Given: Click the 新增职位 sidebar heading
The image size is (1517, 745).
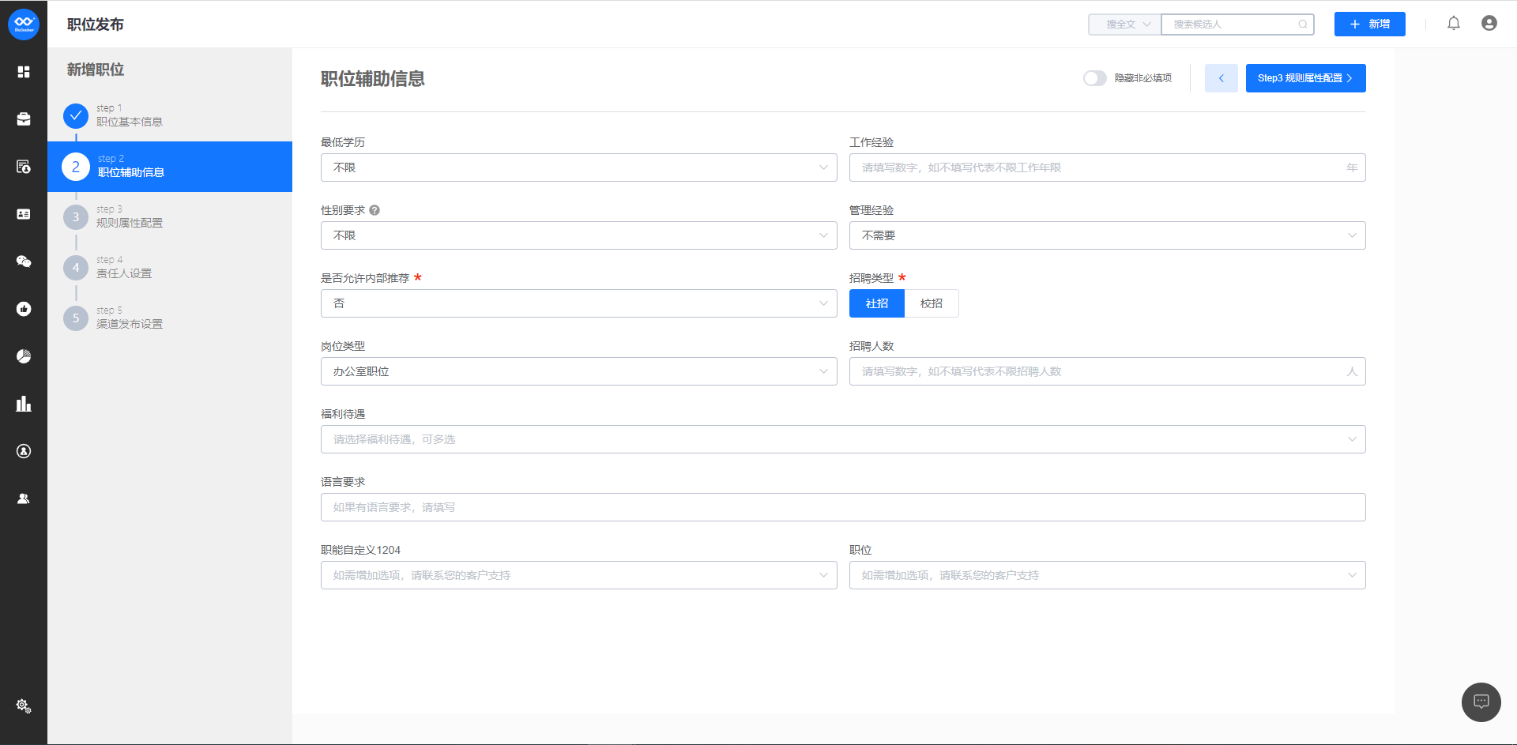Looking at the screenshot, I should 96,70.
